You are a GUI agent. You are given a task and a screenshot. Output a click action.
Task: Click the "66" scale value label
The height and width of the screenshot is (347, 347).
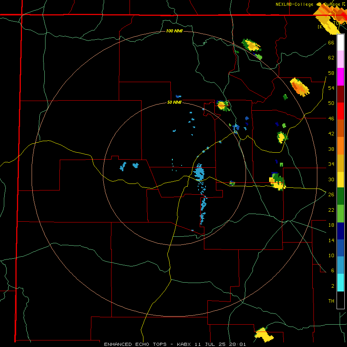[x=331, y=42]
